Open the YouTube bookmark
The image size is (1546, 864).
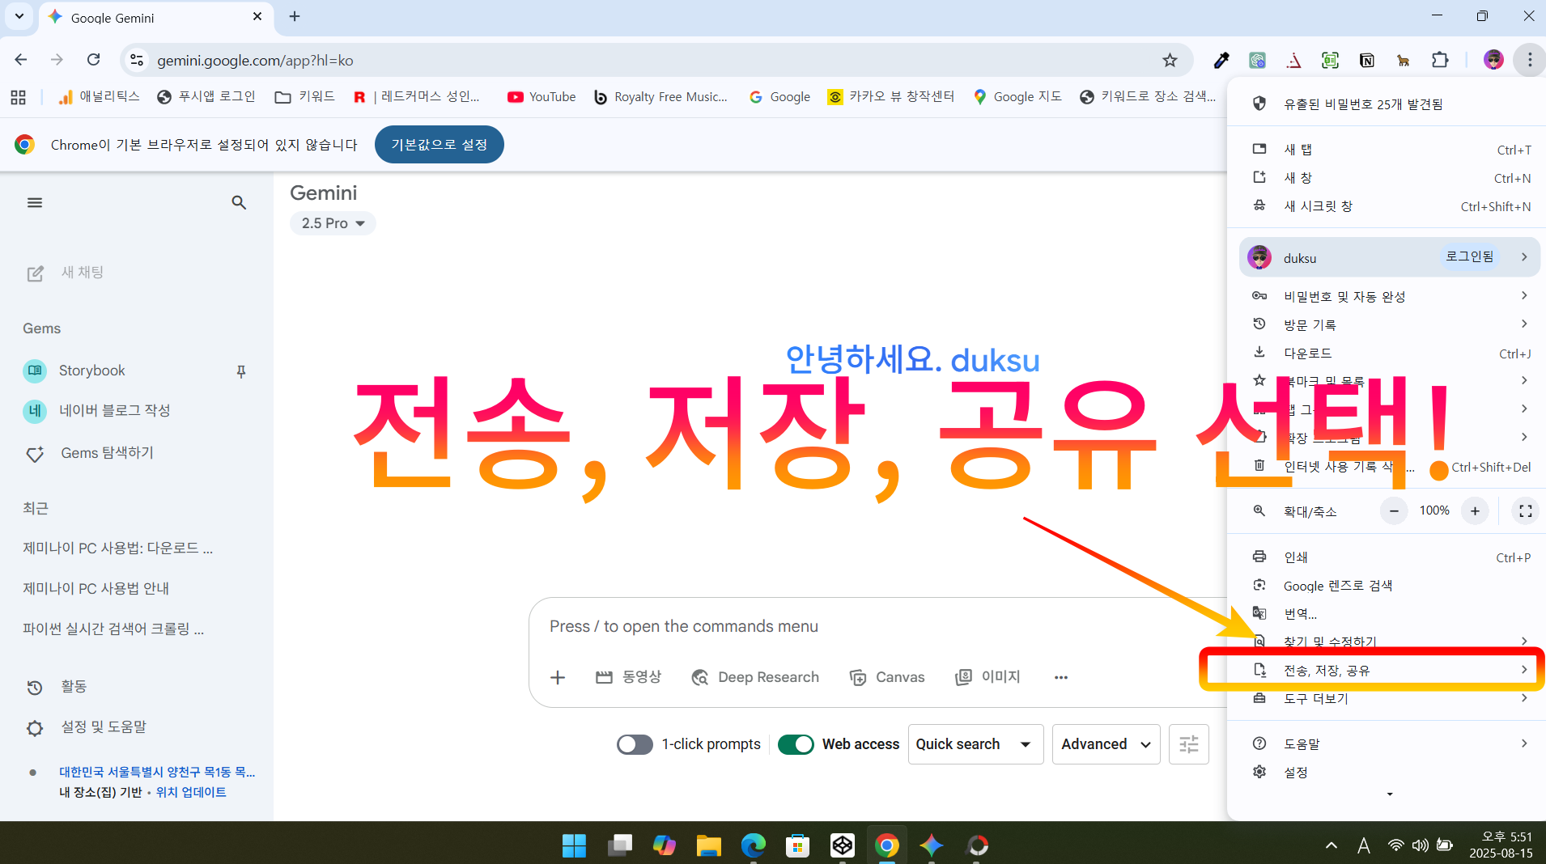(542, 97)
